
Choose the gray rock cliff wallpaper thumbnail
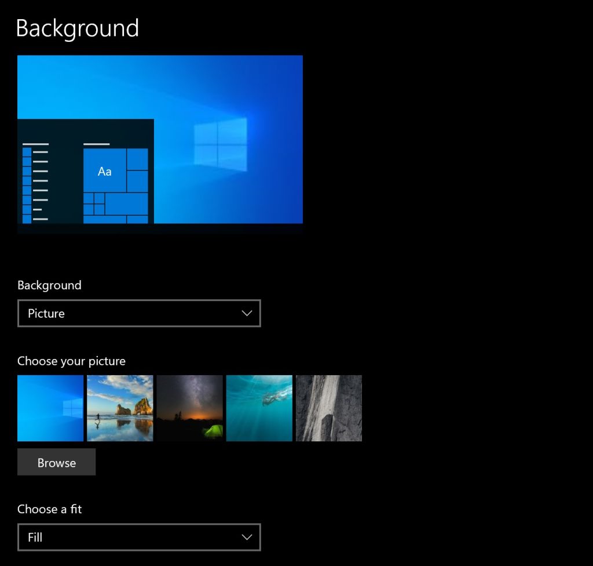328,408
